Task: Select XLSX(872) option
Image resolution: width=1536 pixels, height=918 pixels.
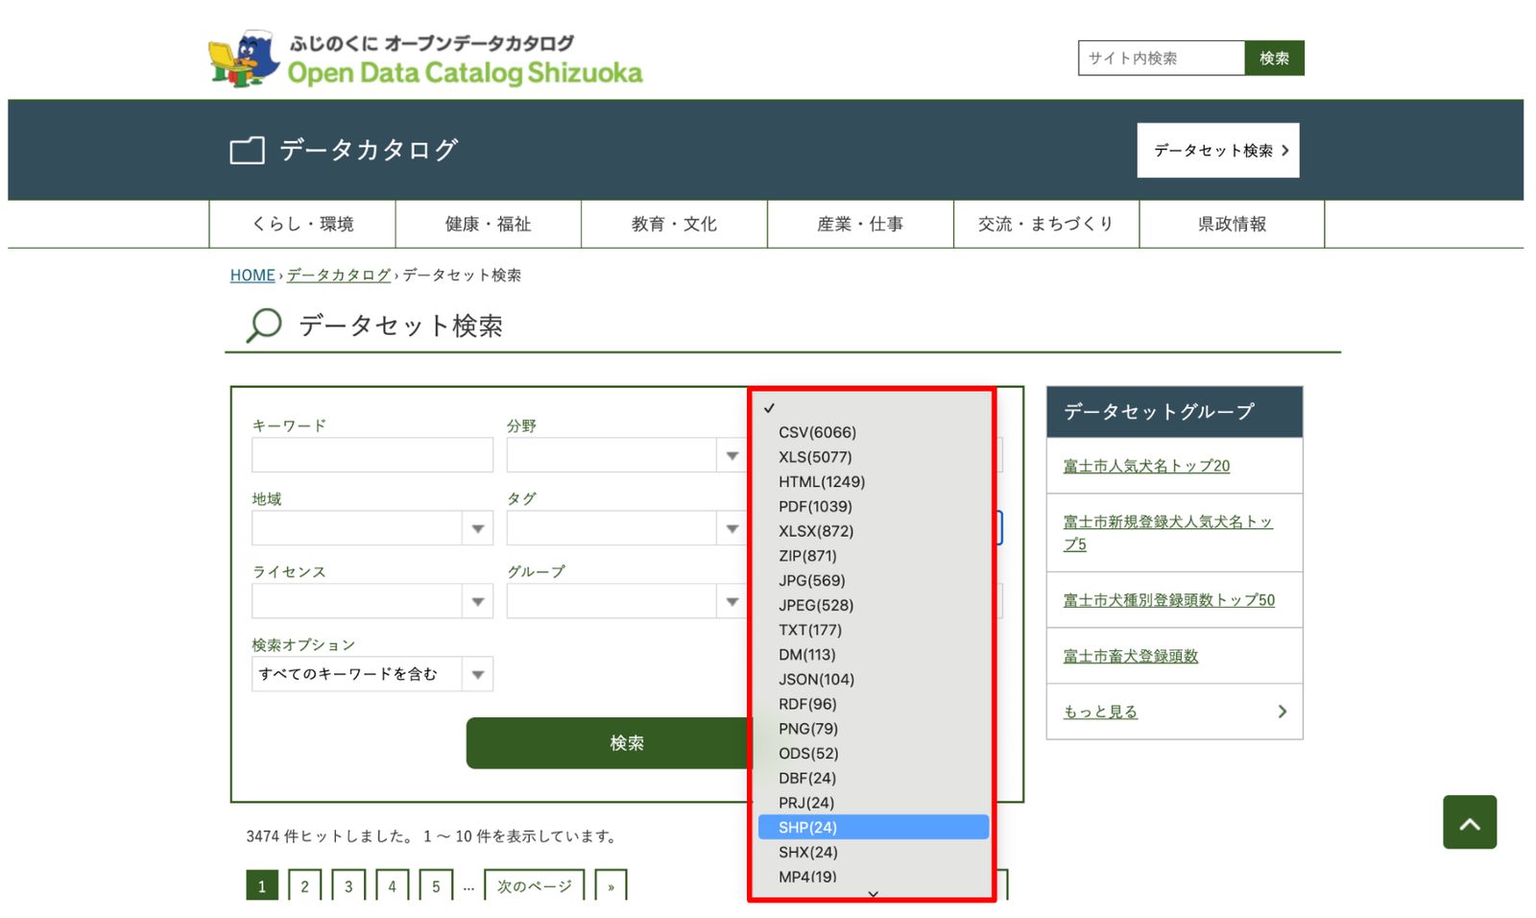Action: point(816,531)
